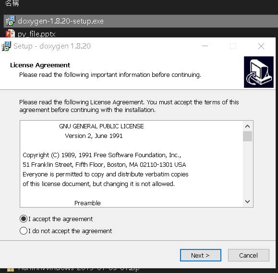Click the license scrollbar down arrow

(x=247, y=202)
